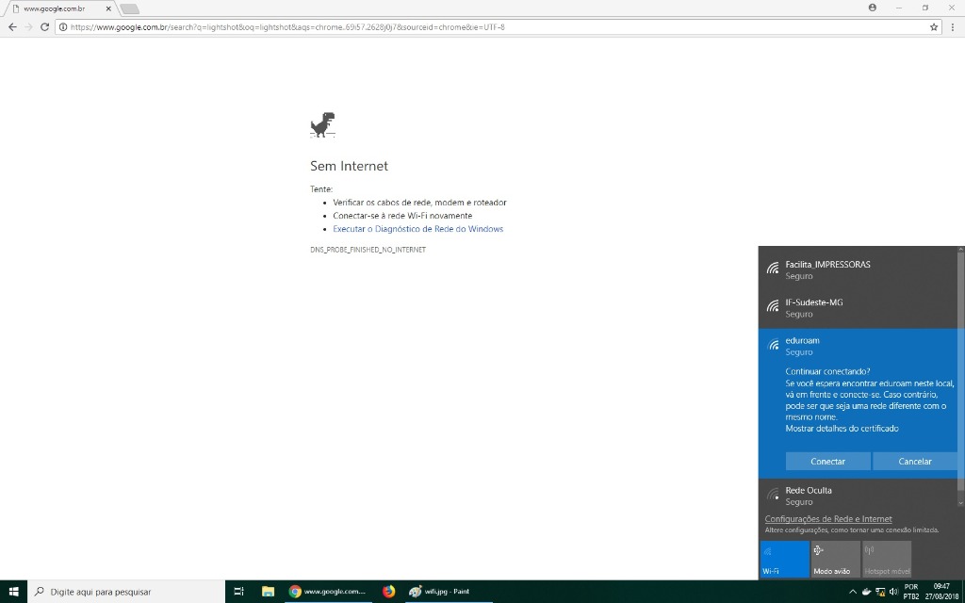Viewport: 965px width, 603px height.
Task: Open Task View on the taskbar
Action: [x=238, y=592]
